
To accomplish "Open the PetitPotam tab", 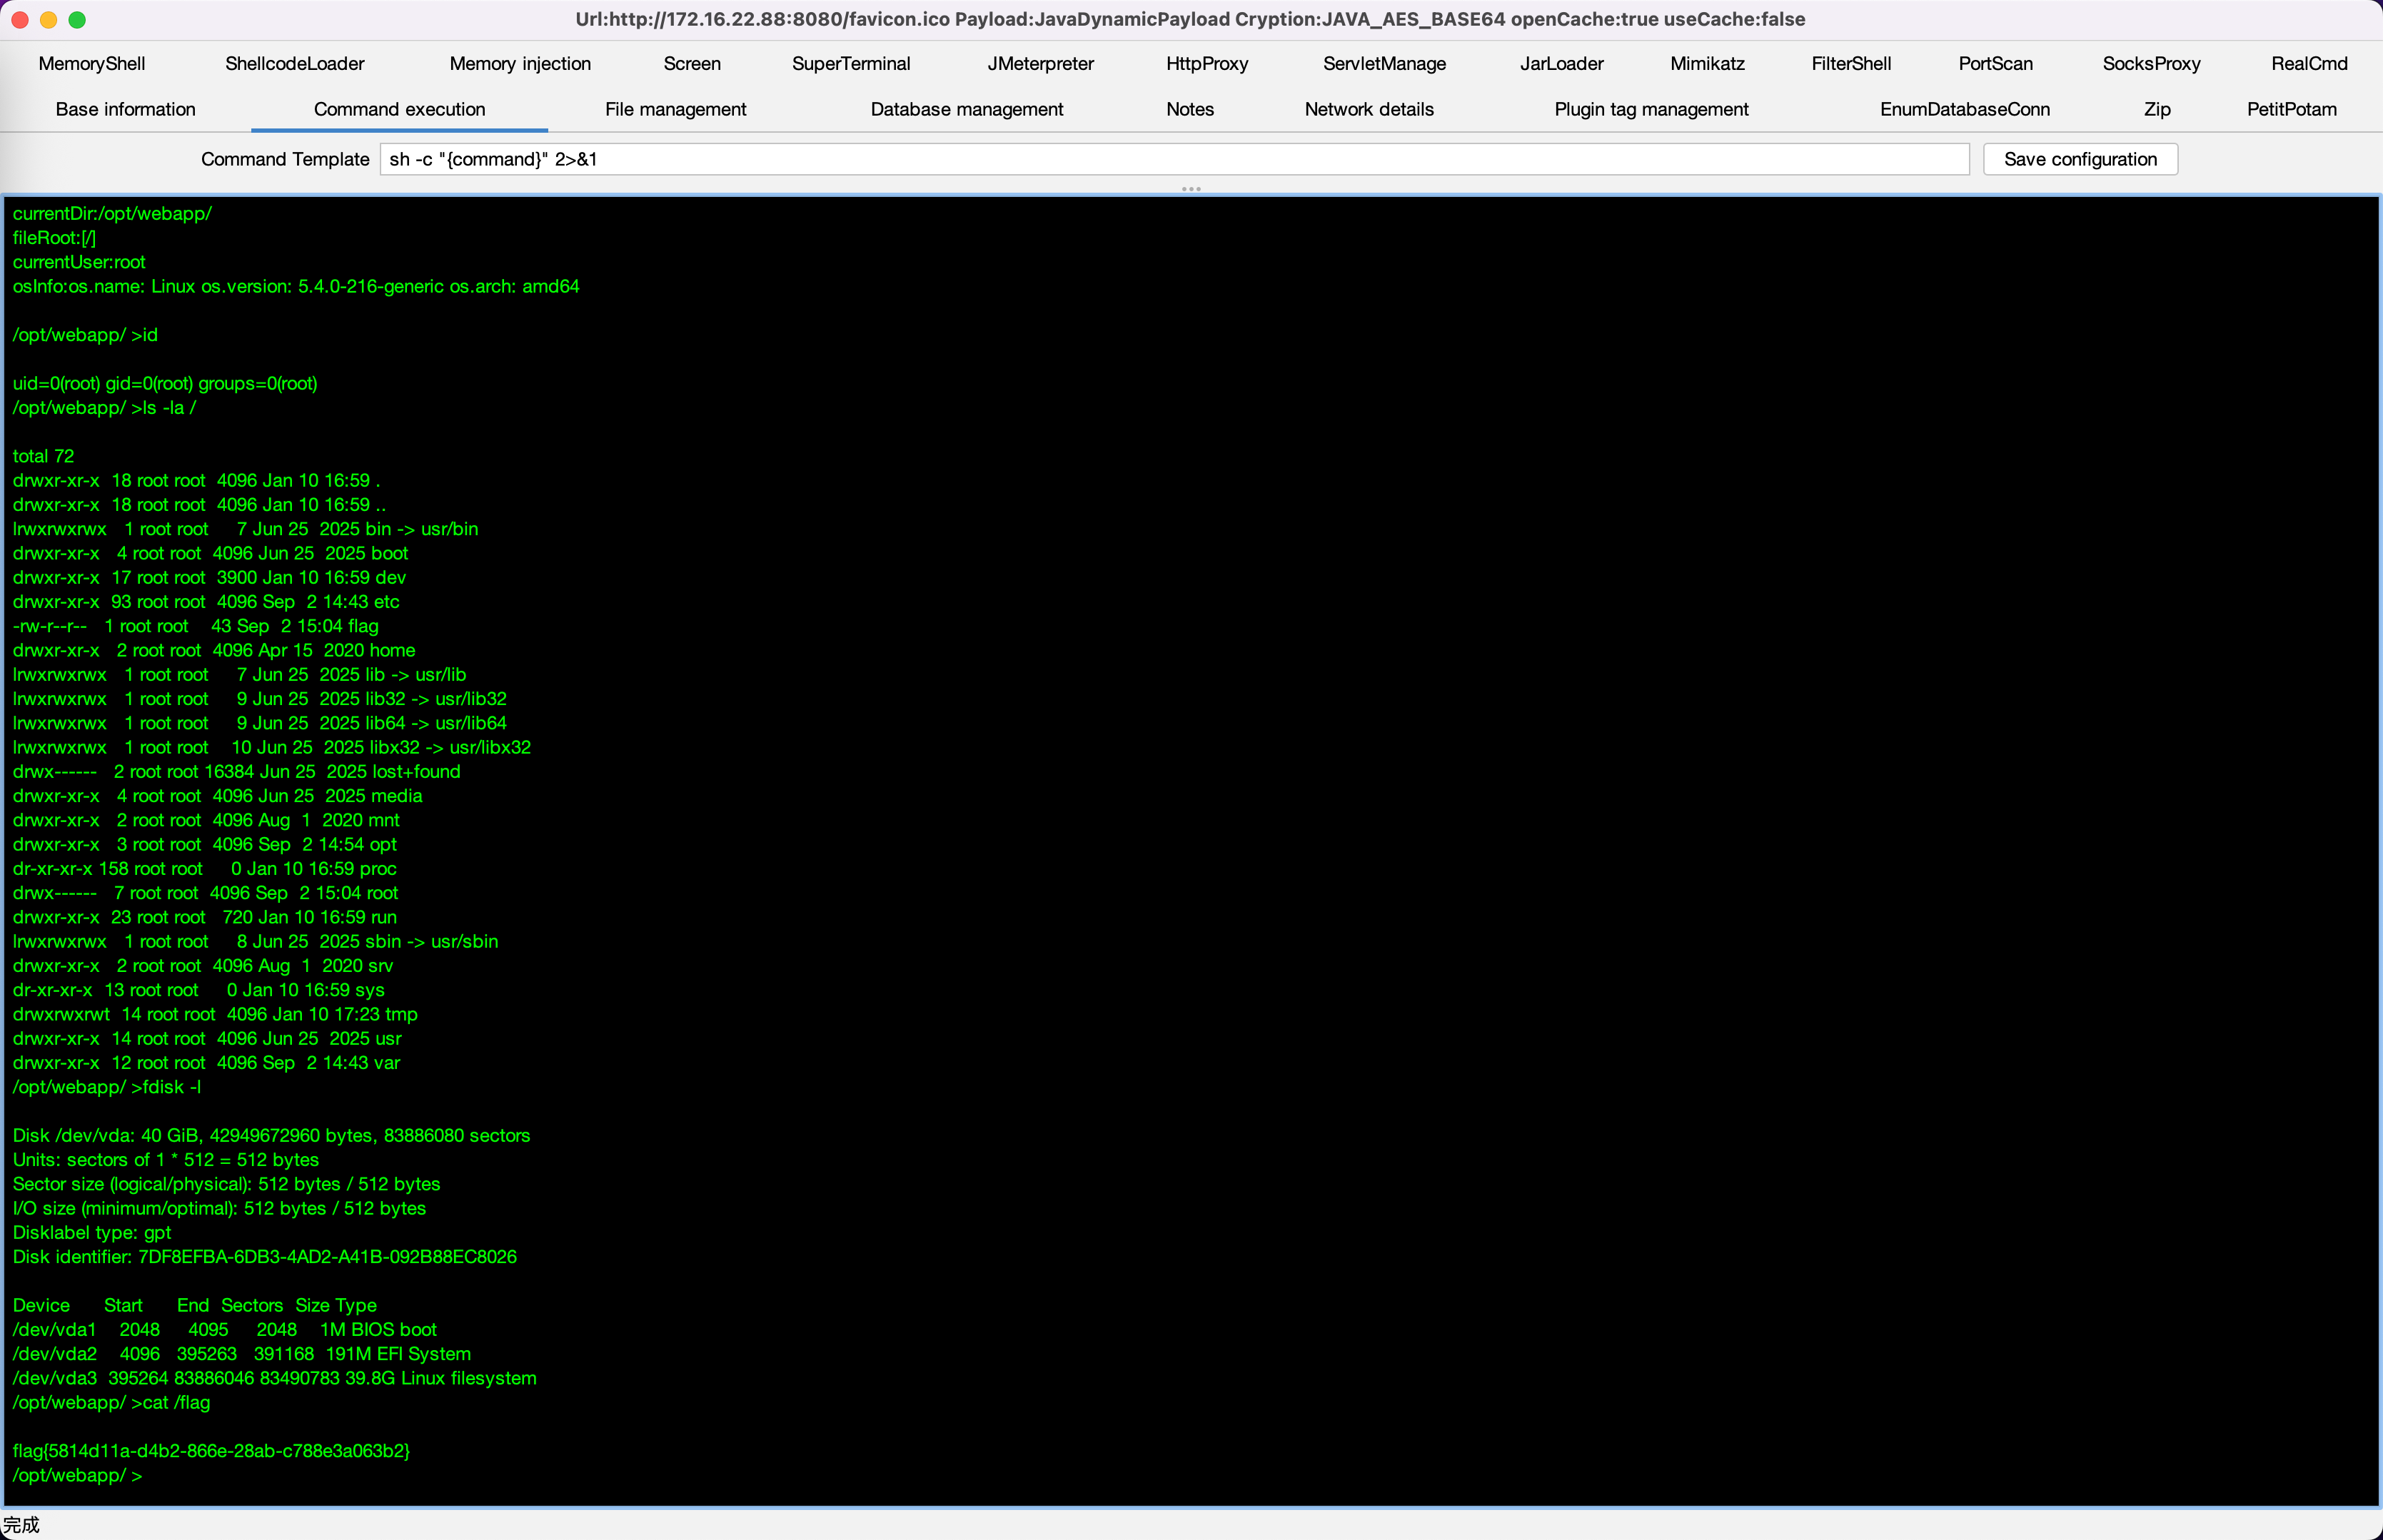I will coord(2291,109).
